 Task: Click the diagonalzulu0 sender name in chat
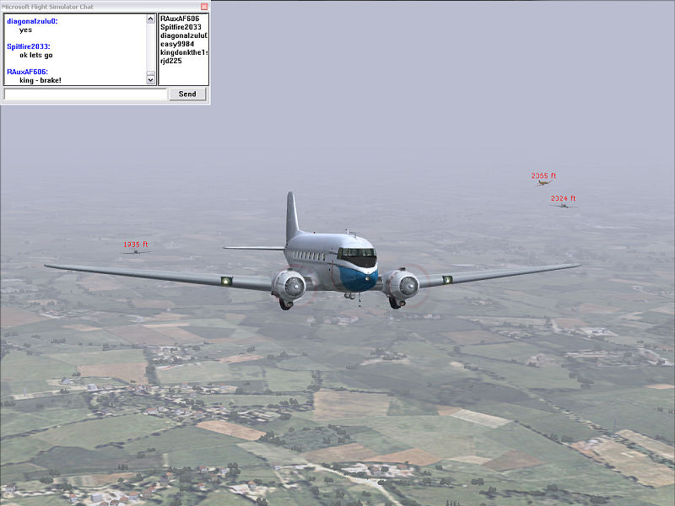32,21
